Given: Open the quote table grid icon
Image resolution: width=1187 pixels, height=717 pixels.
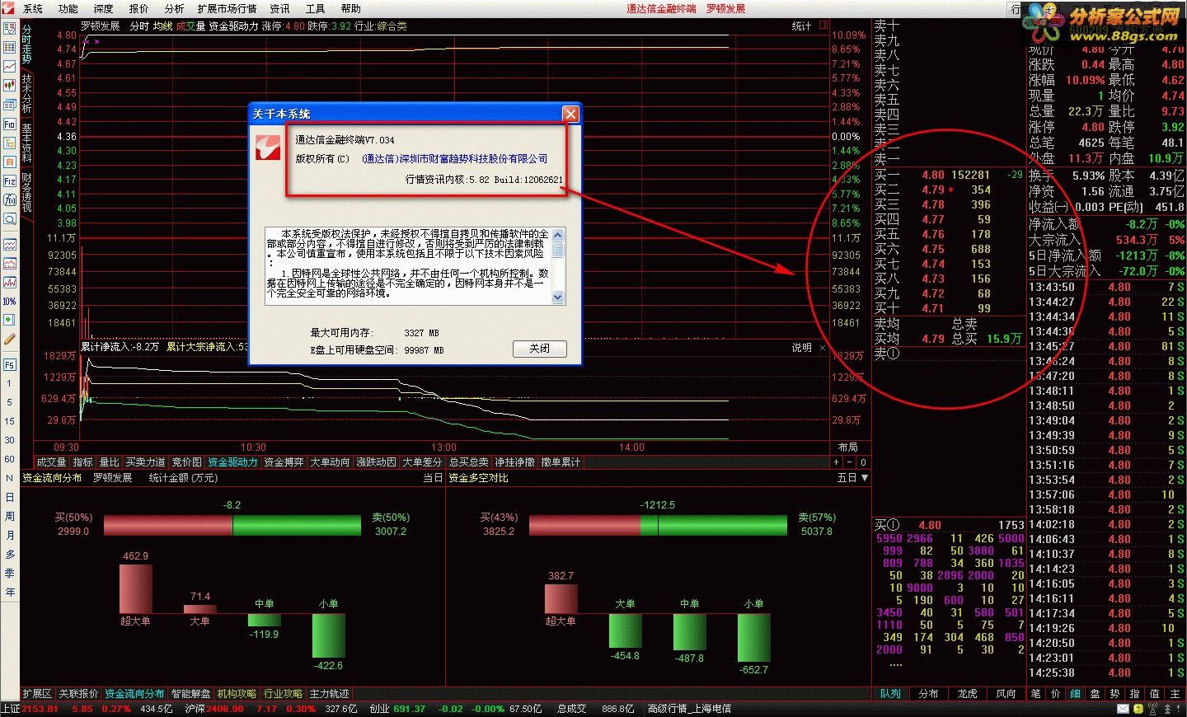Looking at the screenshot, I should click(x=10, y=47).
